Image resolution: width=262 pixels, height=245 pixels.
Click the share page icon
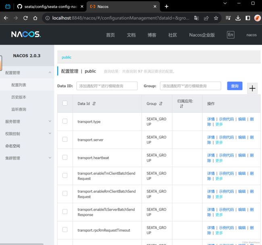tap(206, 18)
